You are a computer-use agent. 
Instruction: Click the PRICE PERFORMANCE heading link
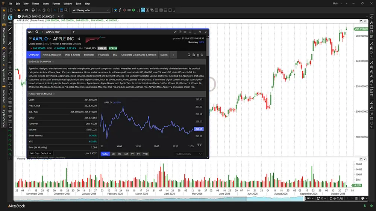(x=41, y=94)
